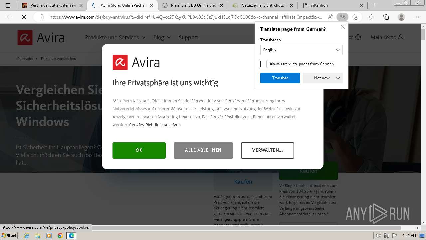
Task: Click the horizontal scrollbar right arrow
Action: [418, 228]
